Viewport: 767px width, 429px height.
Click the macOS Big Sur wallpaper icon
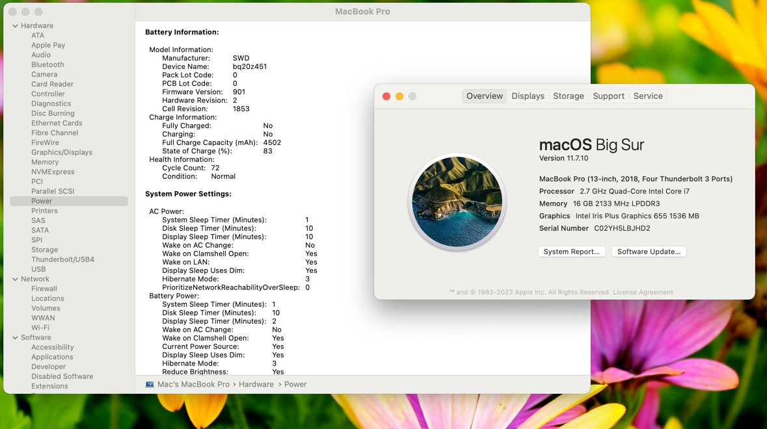(457, 201)
